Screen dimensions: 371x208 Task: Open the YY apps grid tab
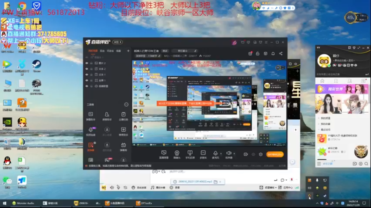[x=363, y=81]
